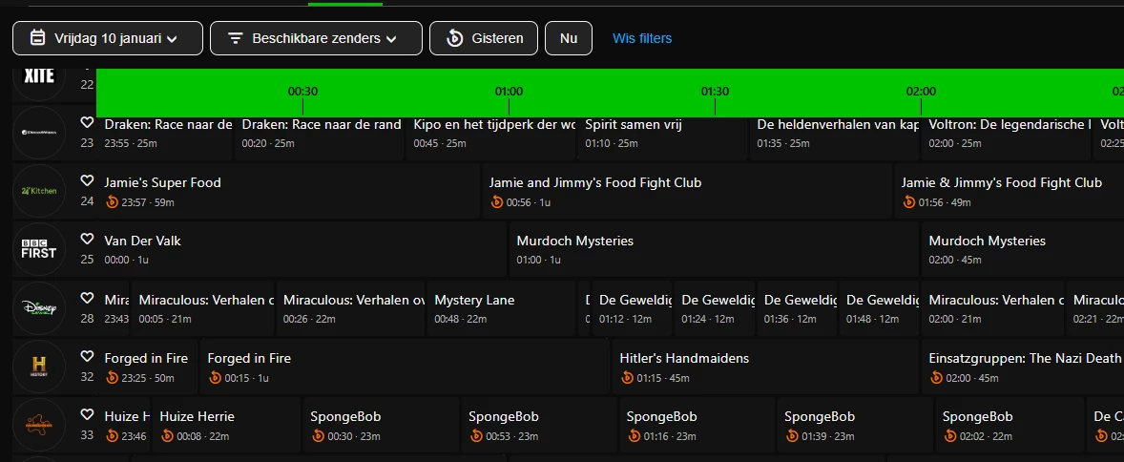The height and width of the screenshot is (462, 1124).
Task: Open SpongeBob episode at 02:02
Action: click(x=1010, y=425)
